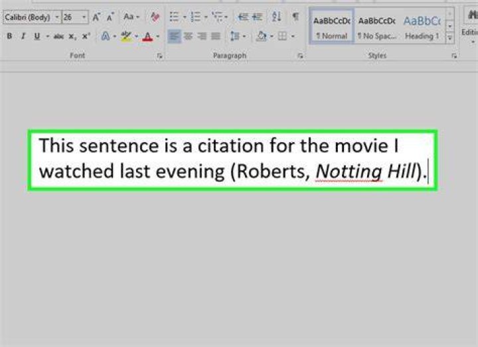Toggle Subscript formatting
Screen dimensions: 478x347
point(72,36)
